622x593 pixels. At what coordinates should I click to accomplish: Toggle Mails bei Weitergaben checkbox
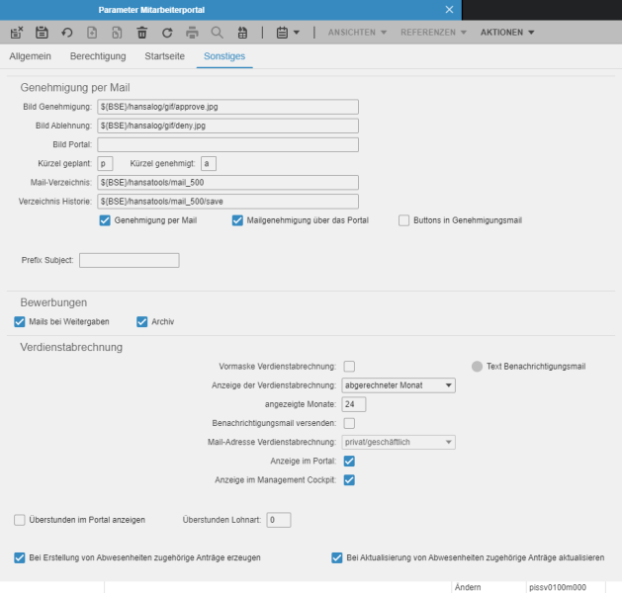(x=20, y=322)
